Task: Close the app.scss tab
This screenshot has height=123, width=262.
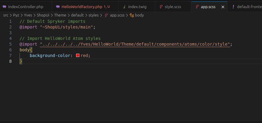Action: click(x=223, y=7)
